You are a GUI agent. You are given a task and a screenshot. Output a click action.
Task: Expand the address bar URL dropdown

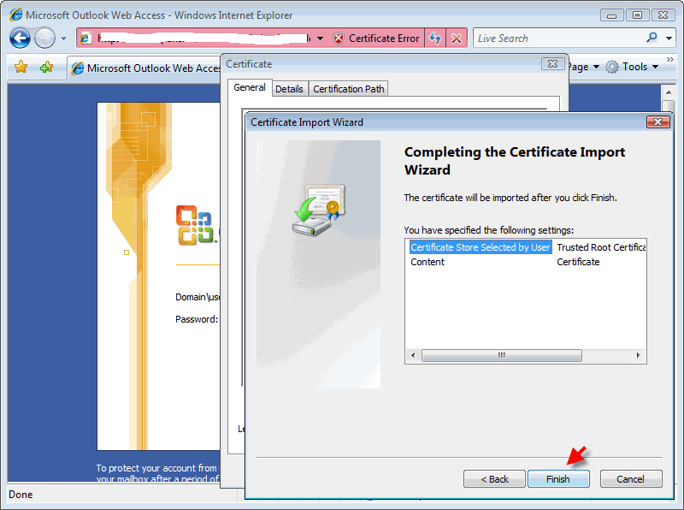pos(320,39)
